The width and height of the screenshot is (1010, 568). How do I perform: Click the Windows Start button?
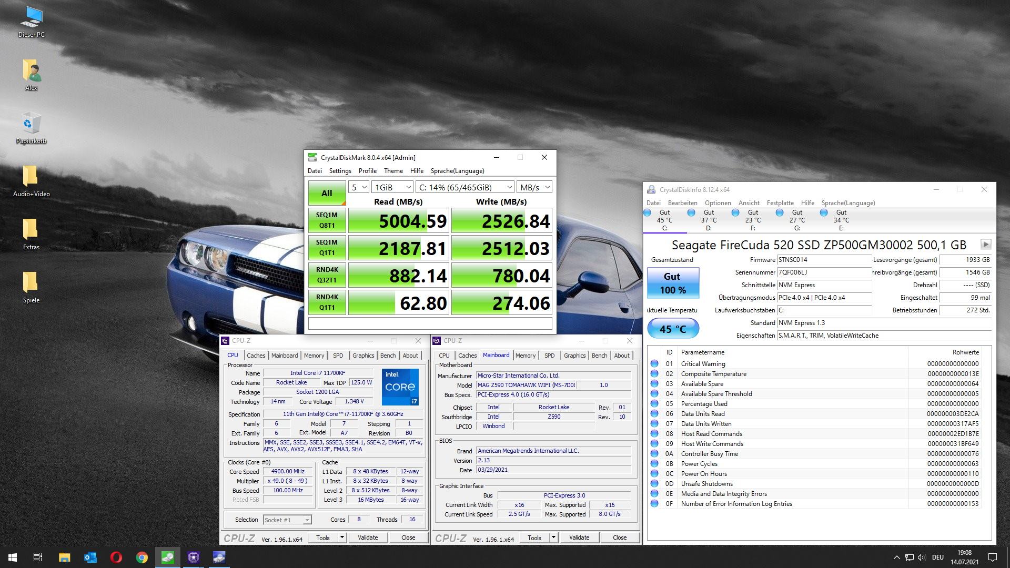click(13, 557)
